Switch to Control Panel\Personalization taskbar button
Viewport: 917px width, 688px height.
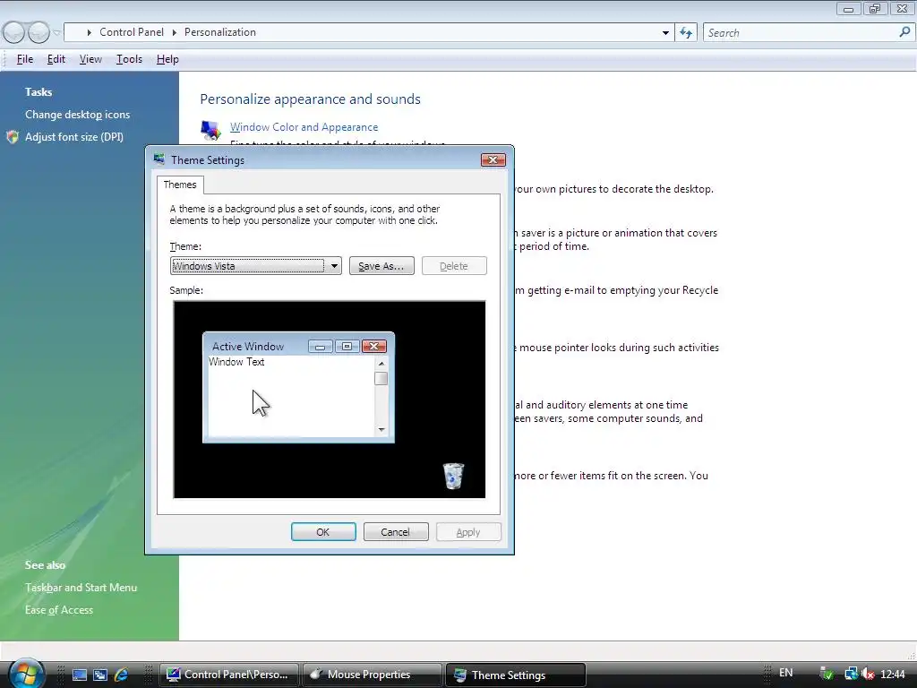(x=228, y=675)
